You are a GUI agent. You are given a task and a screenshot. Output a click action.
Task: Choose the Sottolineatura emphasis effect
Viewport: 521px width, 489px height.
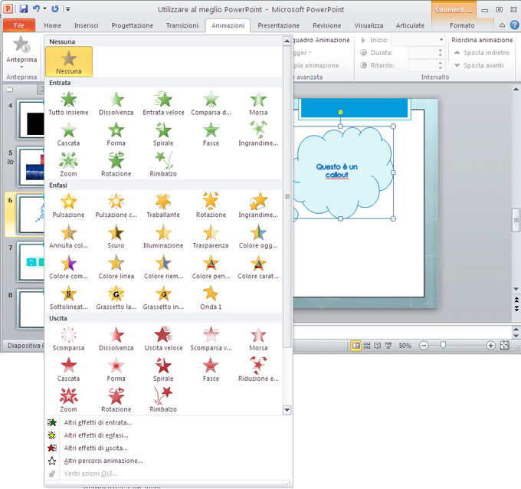(68, 297)
